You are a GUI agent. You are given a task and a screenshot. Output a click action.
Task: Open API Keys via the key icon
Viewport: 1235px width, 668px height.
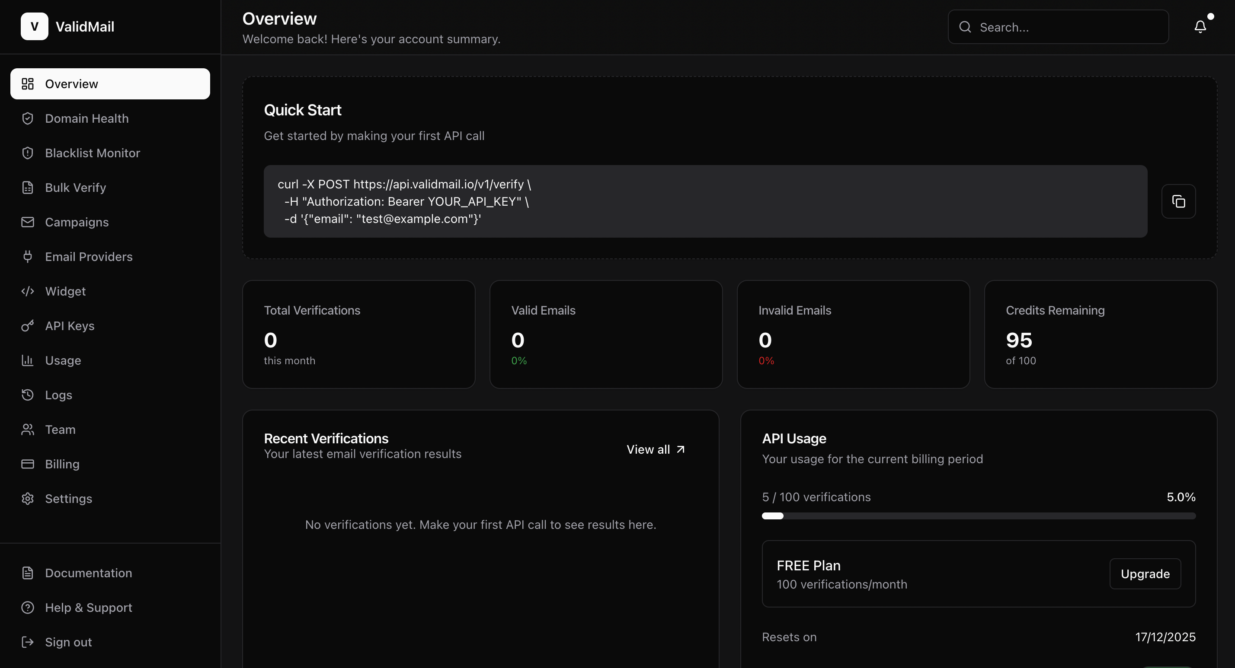(27, 325)
